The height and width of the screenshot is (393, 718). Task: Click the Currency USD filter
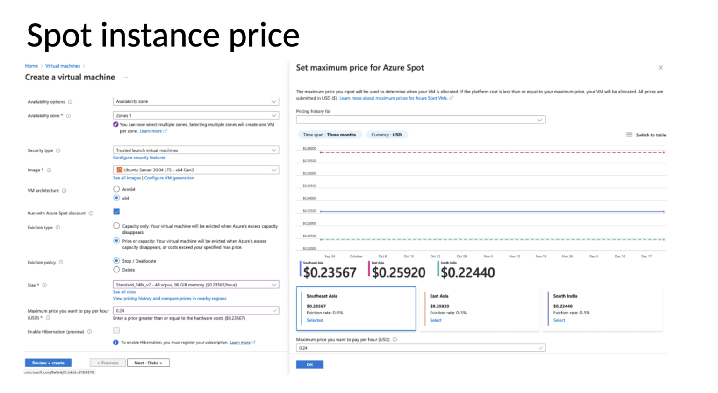tap(386, 135)
